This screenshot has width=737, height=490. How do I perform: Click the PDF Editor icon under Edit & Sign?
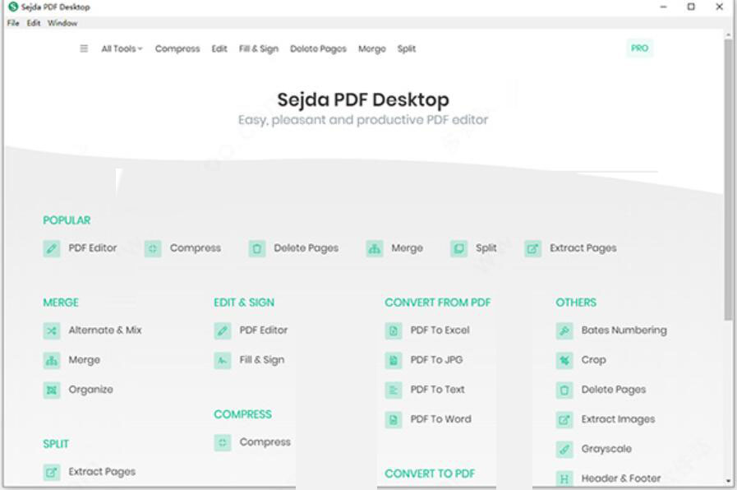point(223,331)
